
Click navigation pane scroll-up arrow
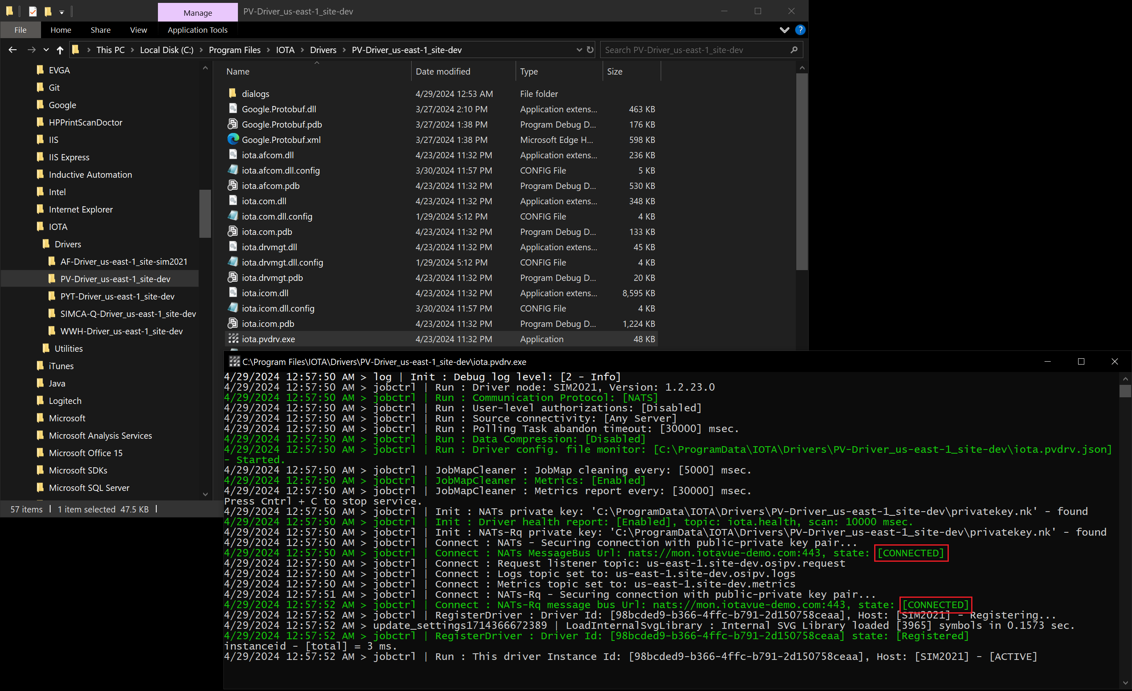click(x=205, y=68)
